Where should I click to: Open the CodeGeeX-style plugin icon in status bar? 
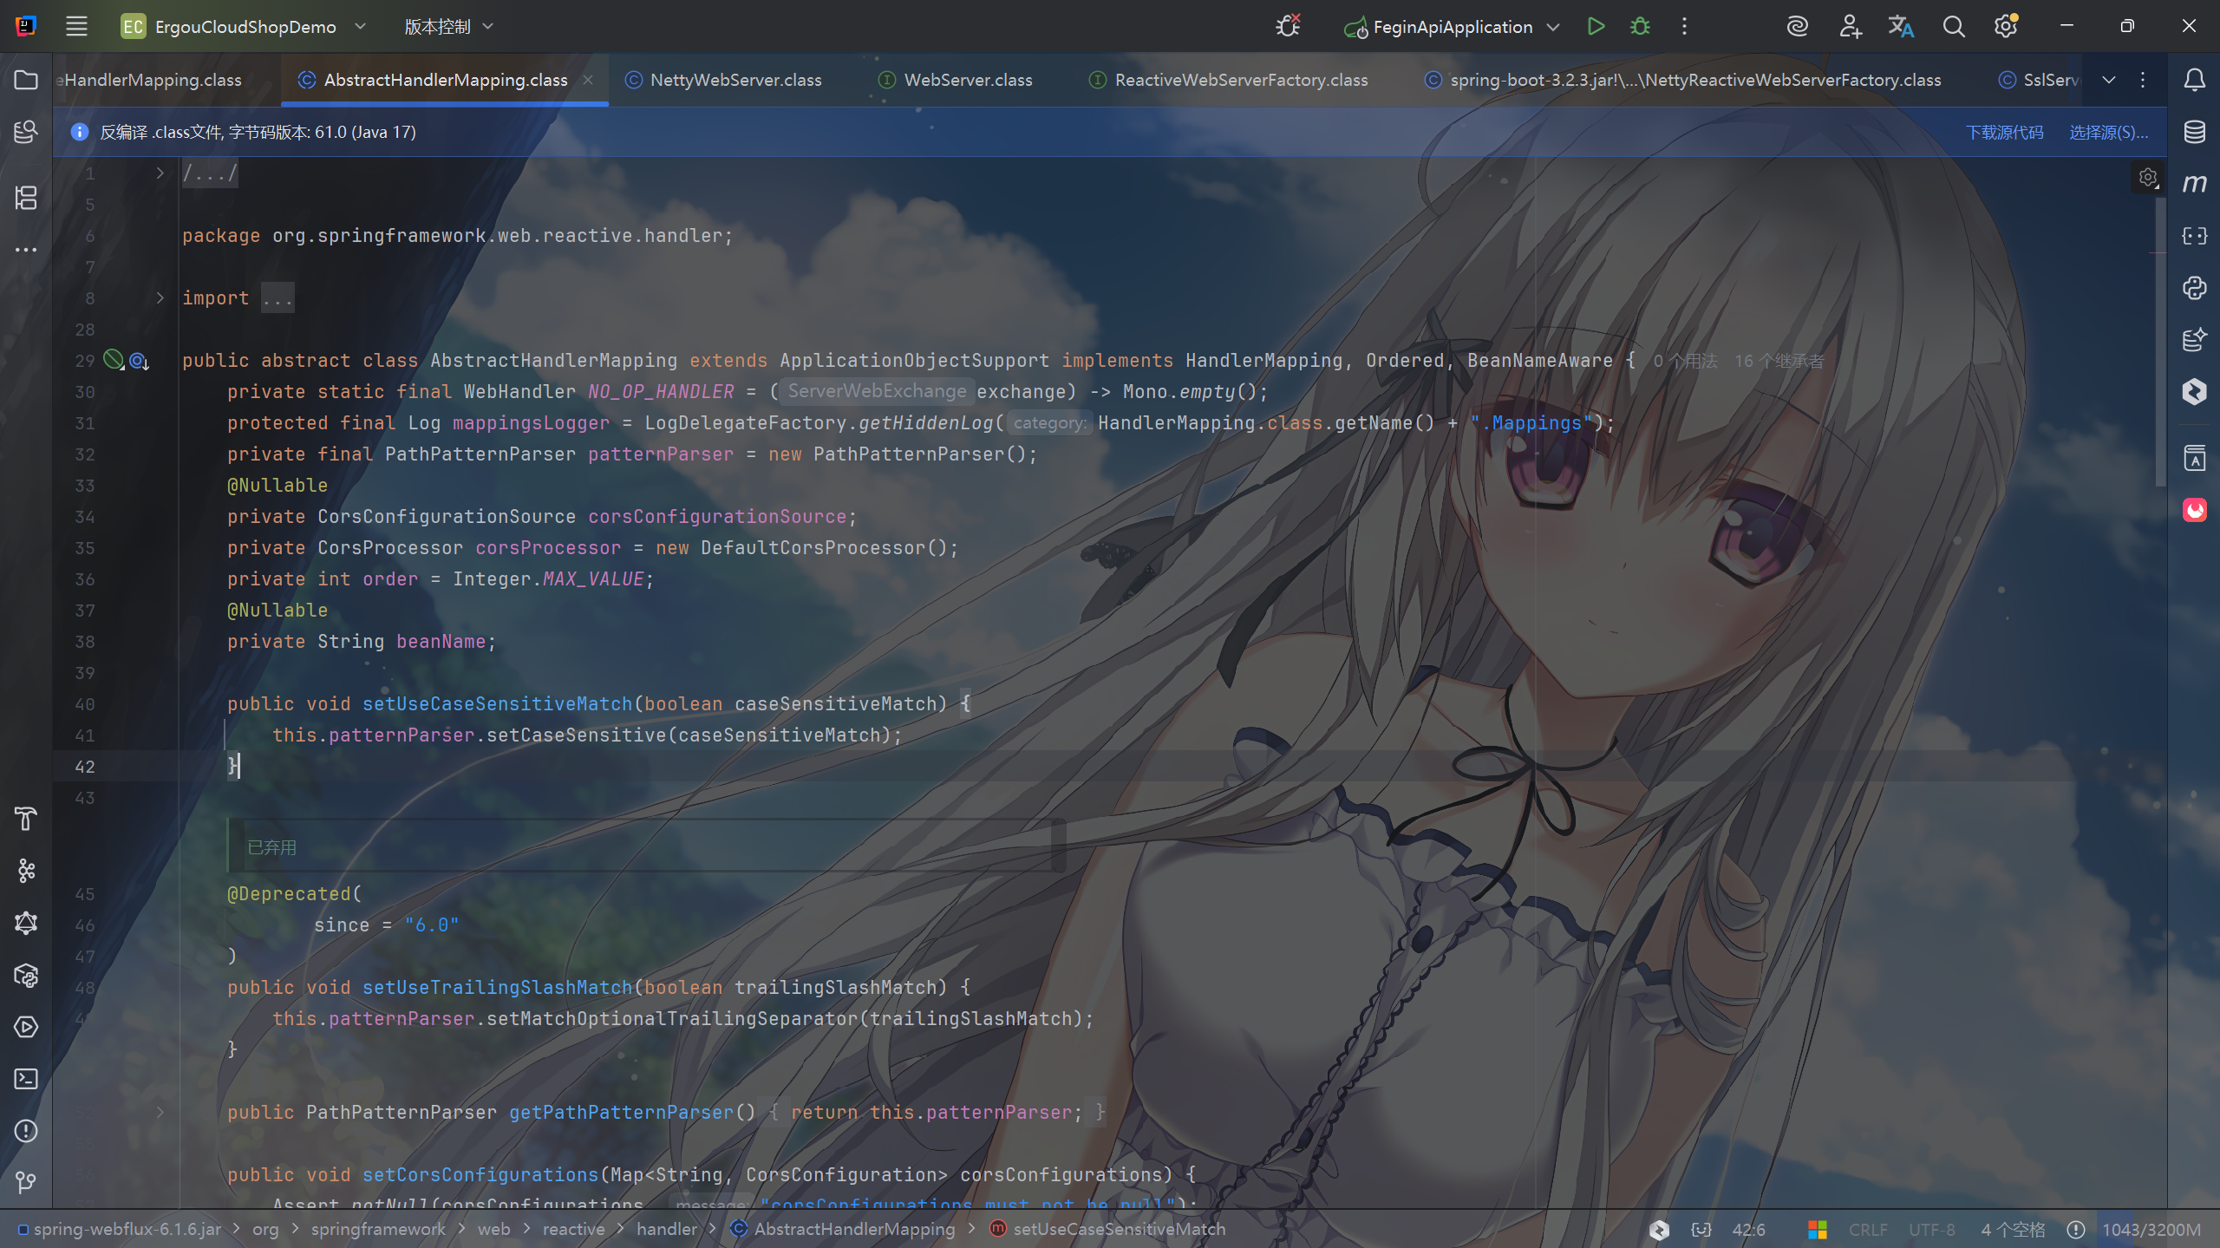tap(1659, 1230)
